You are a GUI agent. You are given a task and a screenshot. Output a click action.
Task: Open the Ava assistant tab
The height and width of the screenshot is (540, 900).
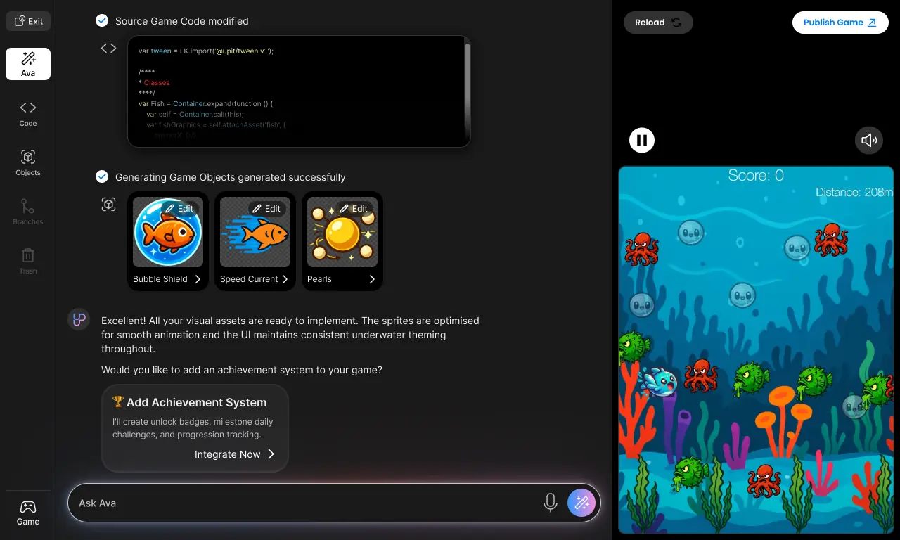pos(28,64)
